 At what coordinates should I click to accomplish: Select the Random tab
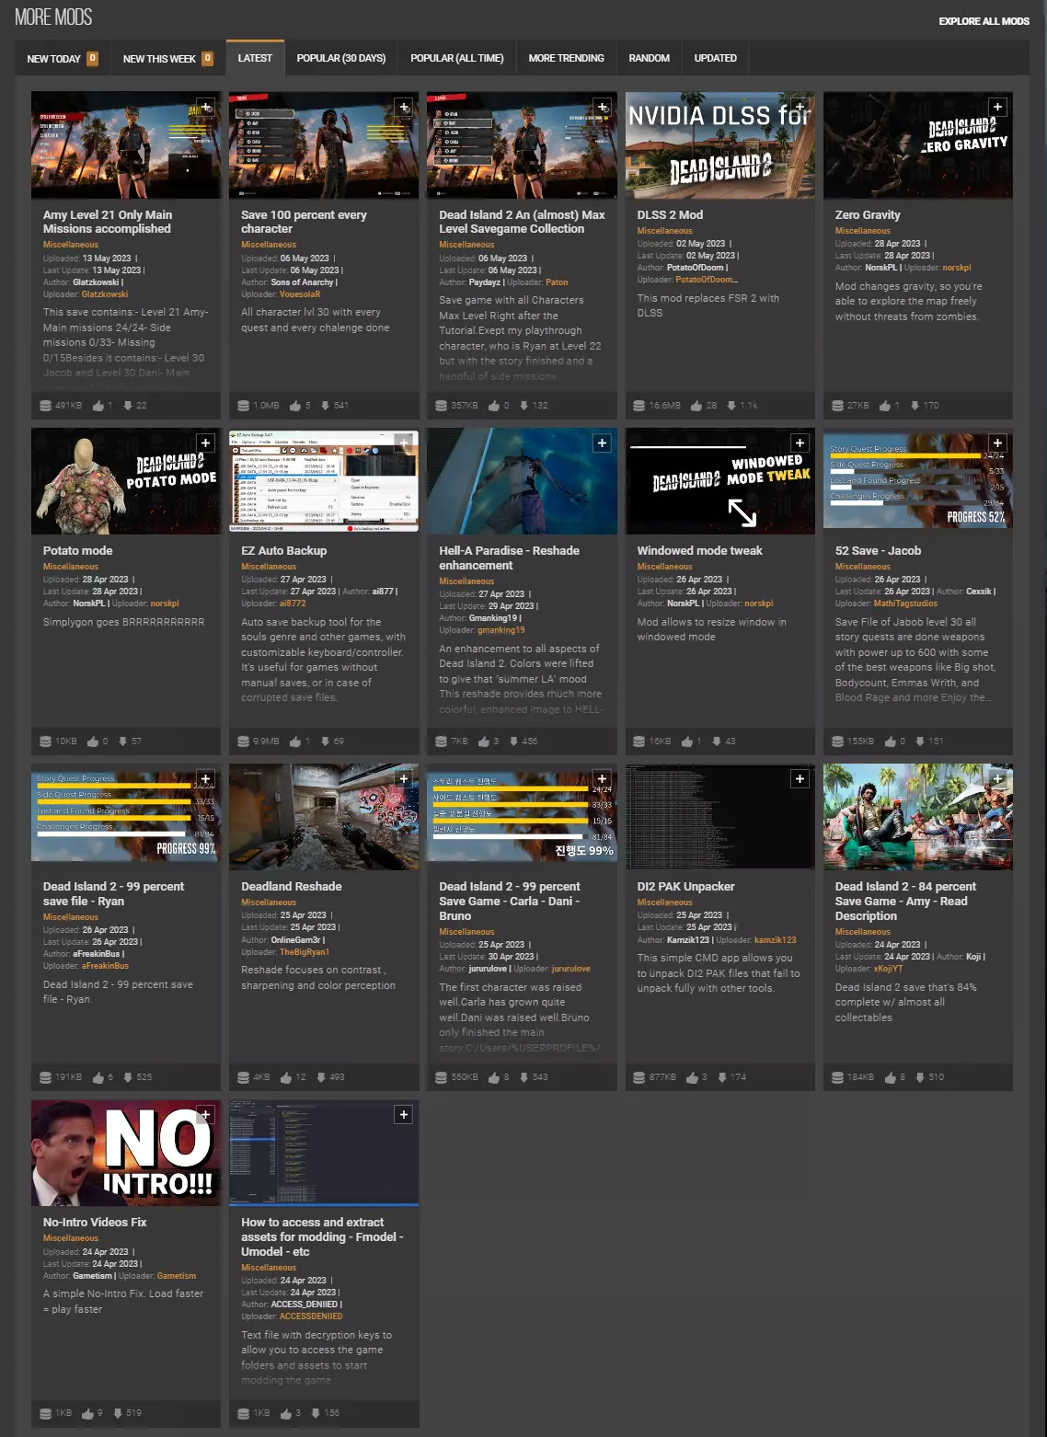[650, 58]
